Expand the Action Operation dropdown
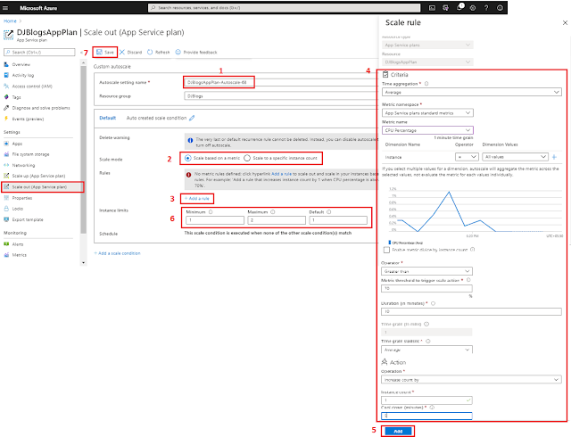Image resolution: width=571 pixels, height=445 pixels. [471, 380]
